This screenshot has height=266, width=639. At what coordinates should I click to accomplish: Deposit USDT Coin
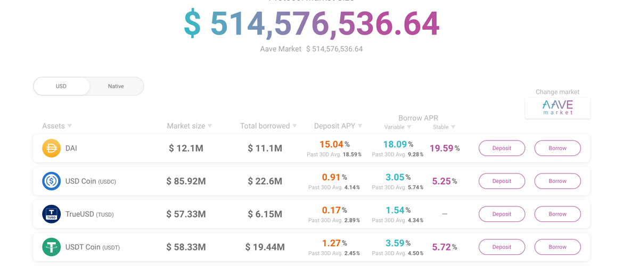(x=502, y=247)
